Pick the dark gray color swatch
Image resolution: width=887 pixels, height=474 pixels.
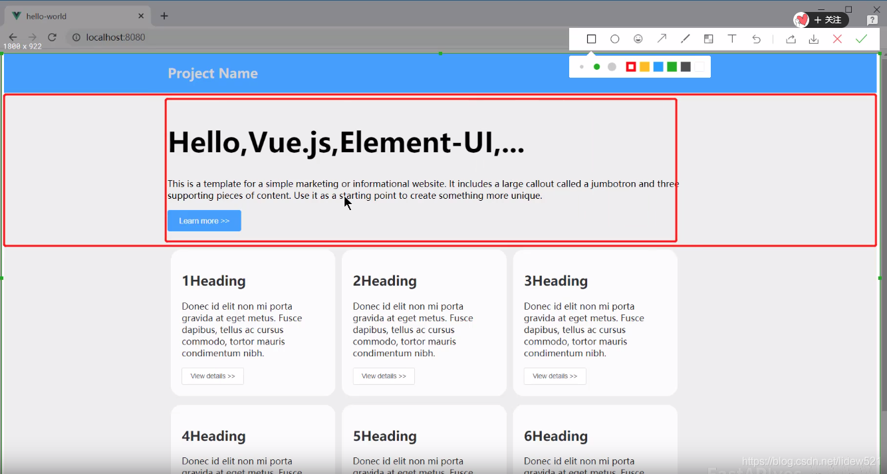(686, 67)
